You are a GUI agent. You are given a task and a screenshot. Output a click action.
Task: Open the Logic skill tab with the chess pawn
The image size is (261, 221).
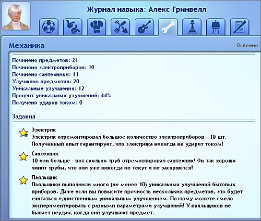(x=192, y=27)
